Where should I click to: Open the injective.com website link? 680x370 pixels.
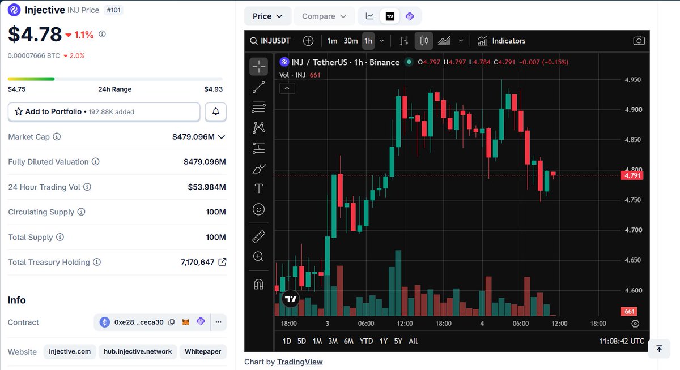click(70, 352)
